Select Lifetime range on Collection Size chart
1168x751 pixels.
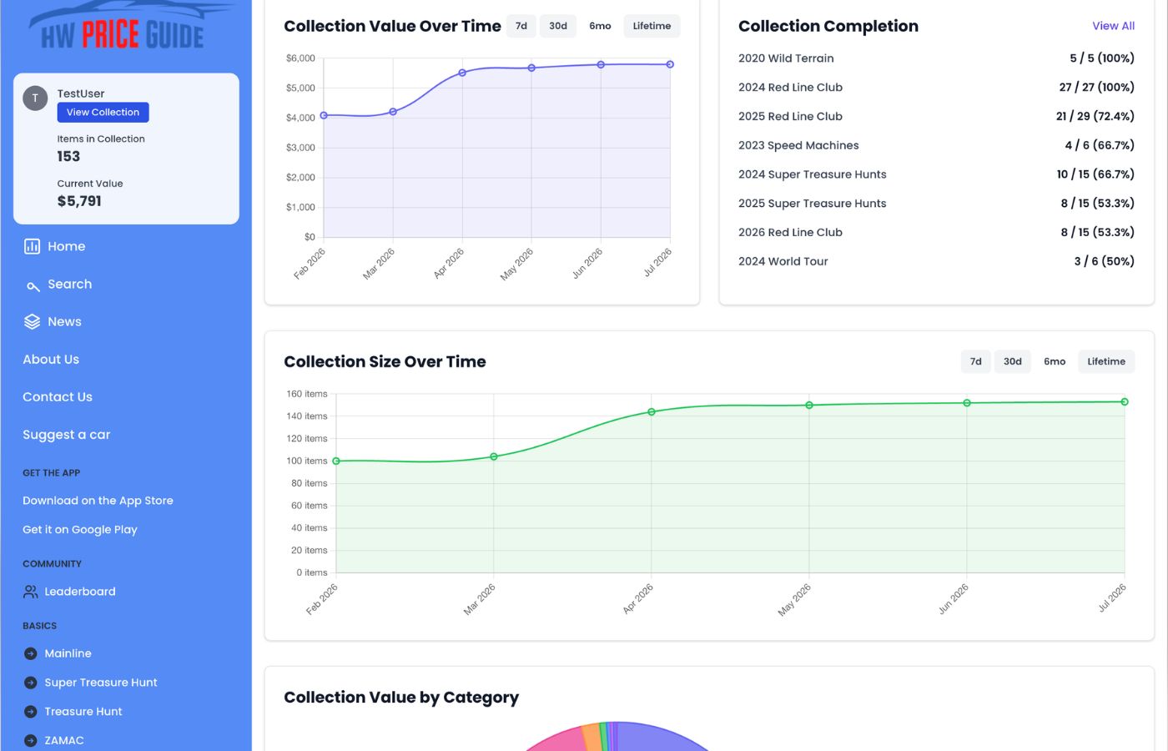tap(1106, 361)
